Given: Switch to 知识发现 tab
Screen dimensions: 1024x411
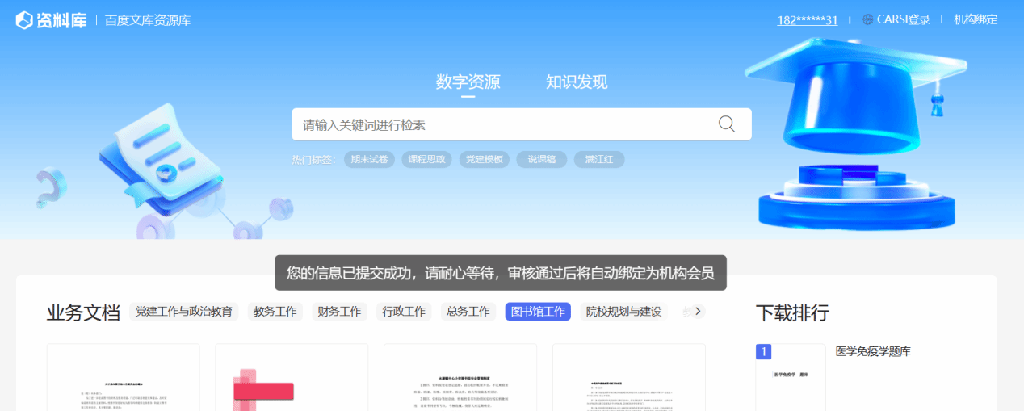Looking at the screenshot, I should (x=577, y=82).
